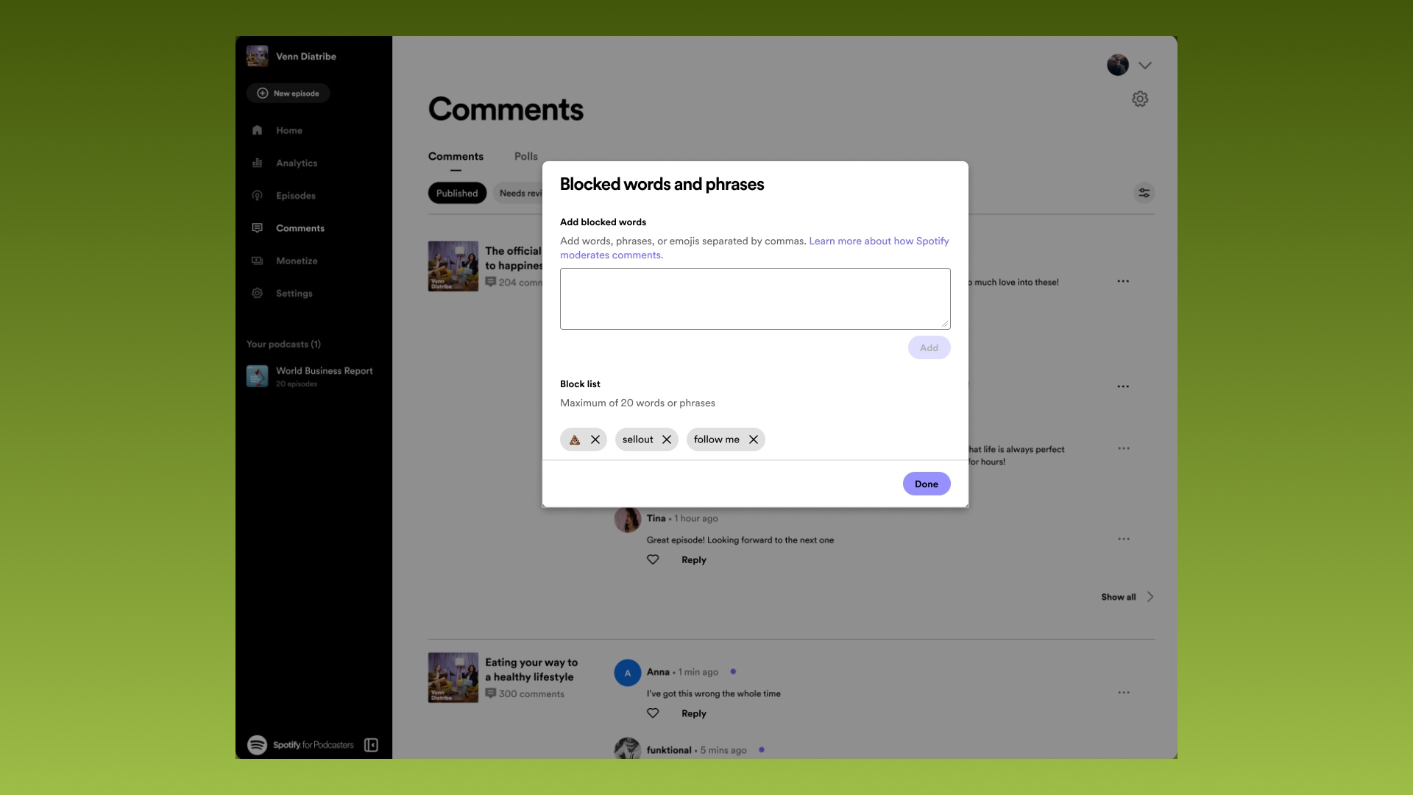Click the Monetize money icon

point(257,261)
